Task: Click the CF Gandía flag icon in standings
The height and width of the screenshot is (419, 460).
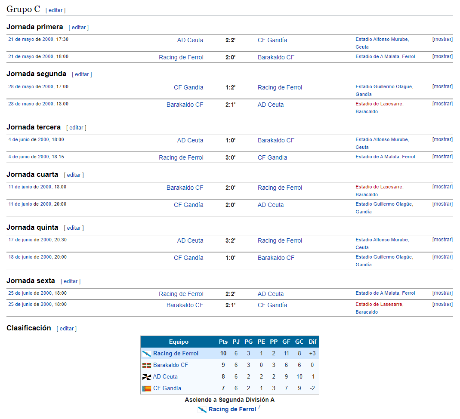Action: pyautogui.click(x=146, y=388)
